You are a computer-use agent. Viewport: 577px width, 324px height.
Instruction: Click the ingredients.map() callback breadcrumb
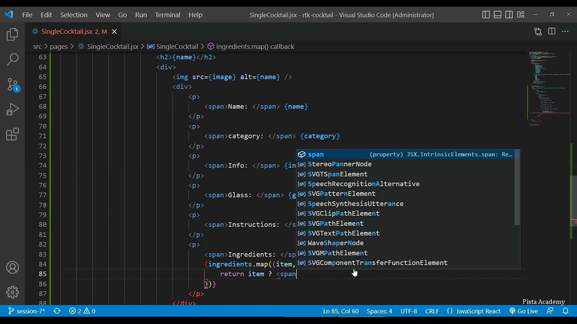[x=251, y=46]
